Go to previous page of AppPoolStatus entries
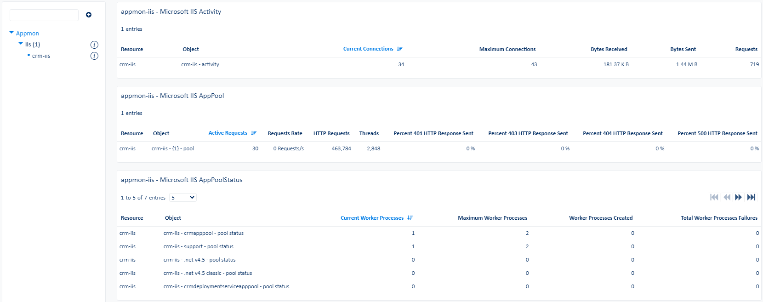Image resolution: width=763 pixels, height=302 pixels. (x=727, y=197)
